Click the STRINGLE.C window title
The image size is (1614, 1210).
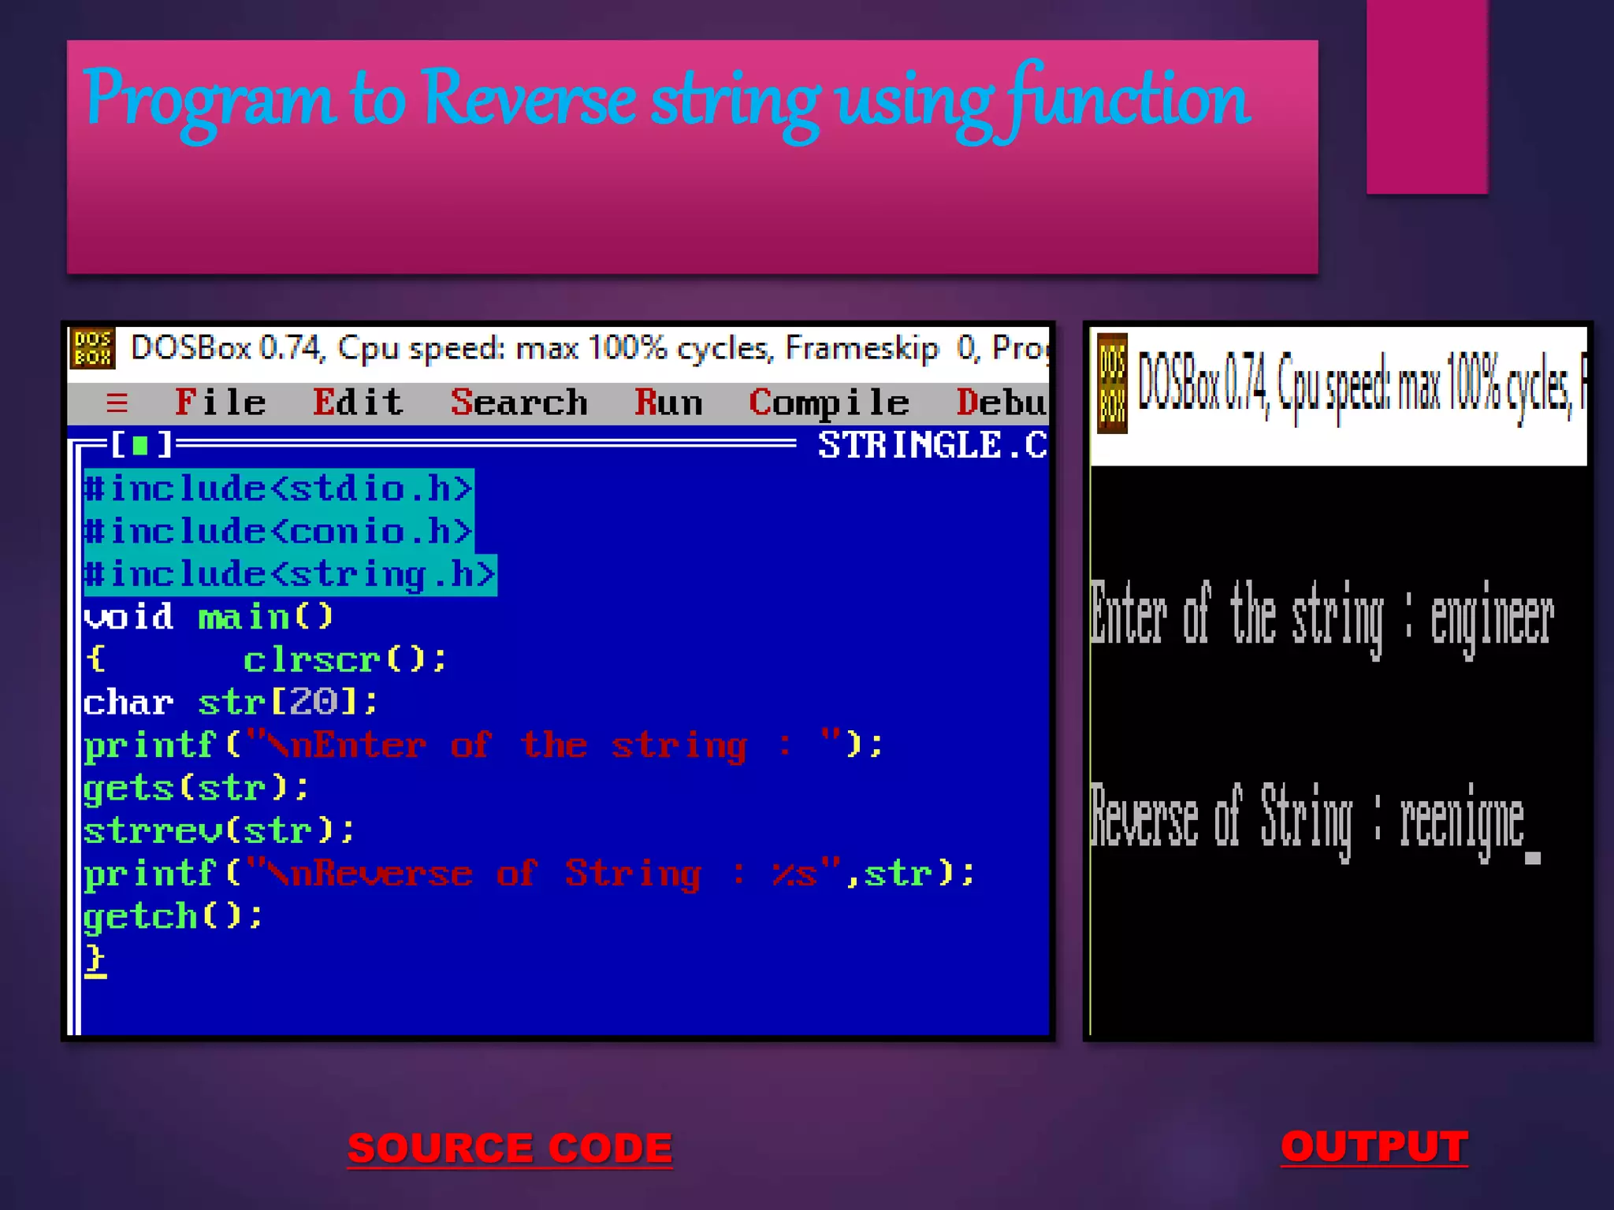(932, 445)
